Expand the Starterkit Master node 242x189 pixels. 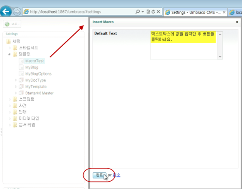16,93
